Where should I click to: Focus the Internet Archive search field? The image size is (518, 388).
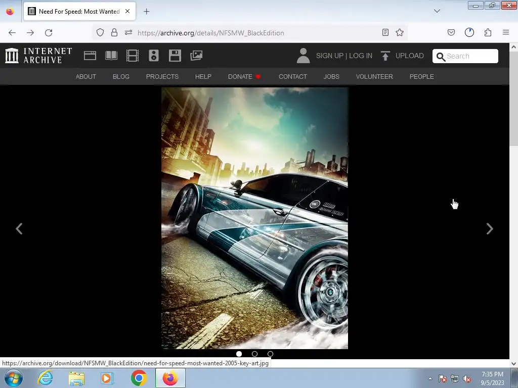coord(465,56)
